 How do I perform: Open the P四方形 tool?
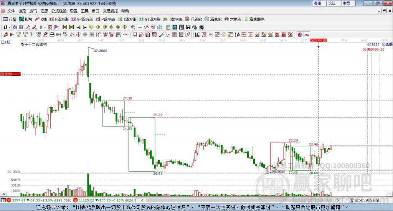point(59,19)
